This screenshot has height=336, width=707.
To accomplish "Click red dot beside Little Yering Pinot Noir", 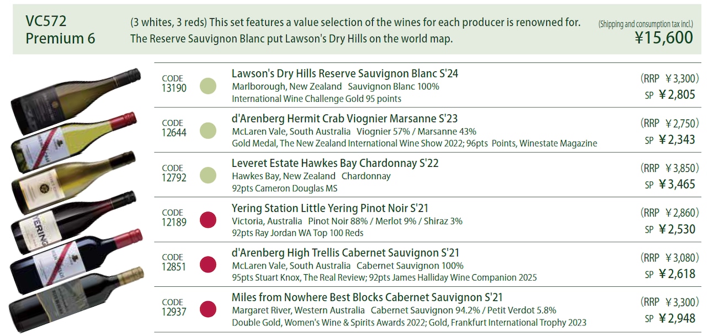I will pyautogui.click(x=208, y=219).
